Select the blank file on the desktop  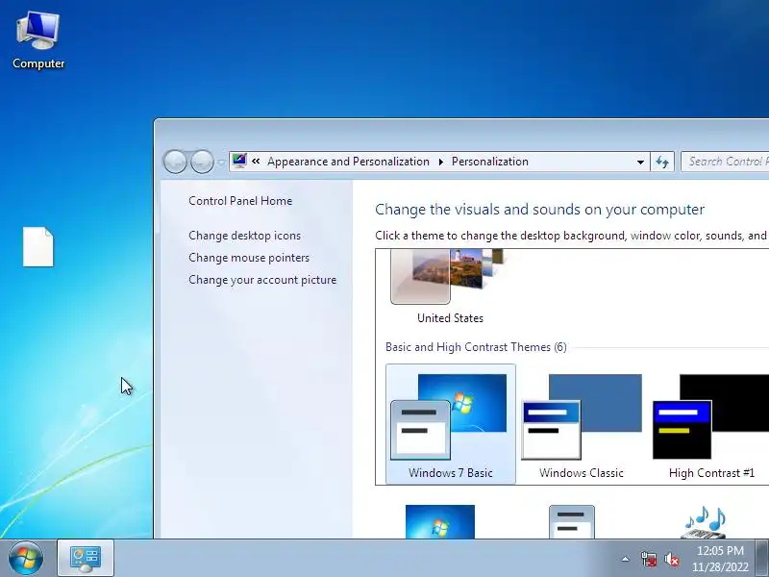(x=38, y=247)
